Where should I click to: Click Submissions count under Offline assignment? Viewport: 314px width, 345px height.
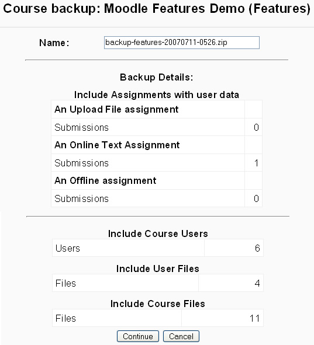(256, 198)
